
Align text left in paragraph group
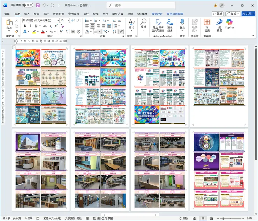pyautogui.click(x=87, y=26)
